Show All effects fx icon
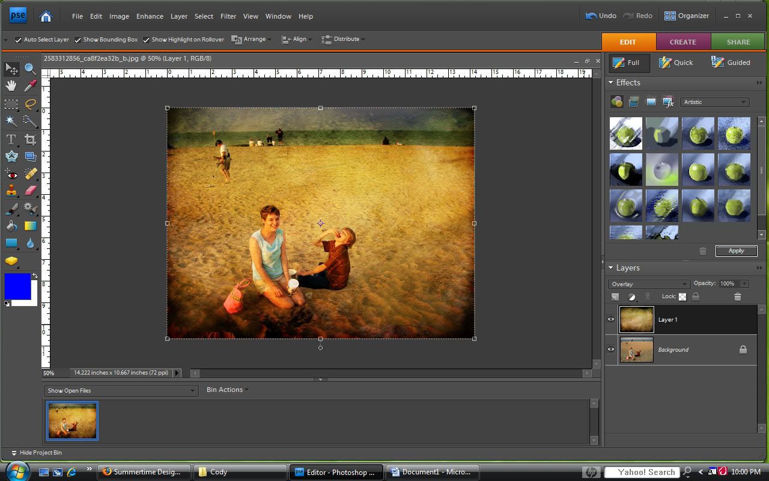 pos(668,102)
